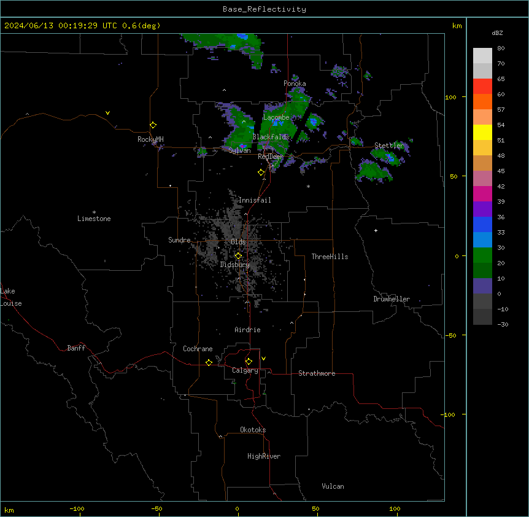The height and width of the screenshot is (517, 529).
Task: Click the Stettler city label
Action: click(389, 146)
